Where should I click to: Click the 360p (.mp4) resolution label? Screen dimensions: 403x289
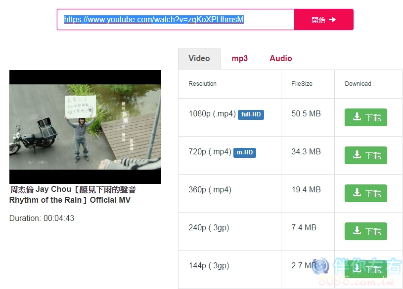(210, 190)
